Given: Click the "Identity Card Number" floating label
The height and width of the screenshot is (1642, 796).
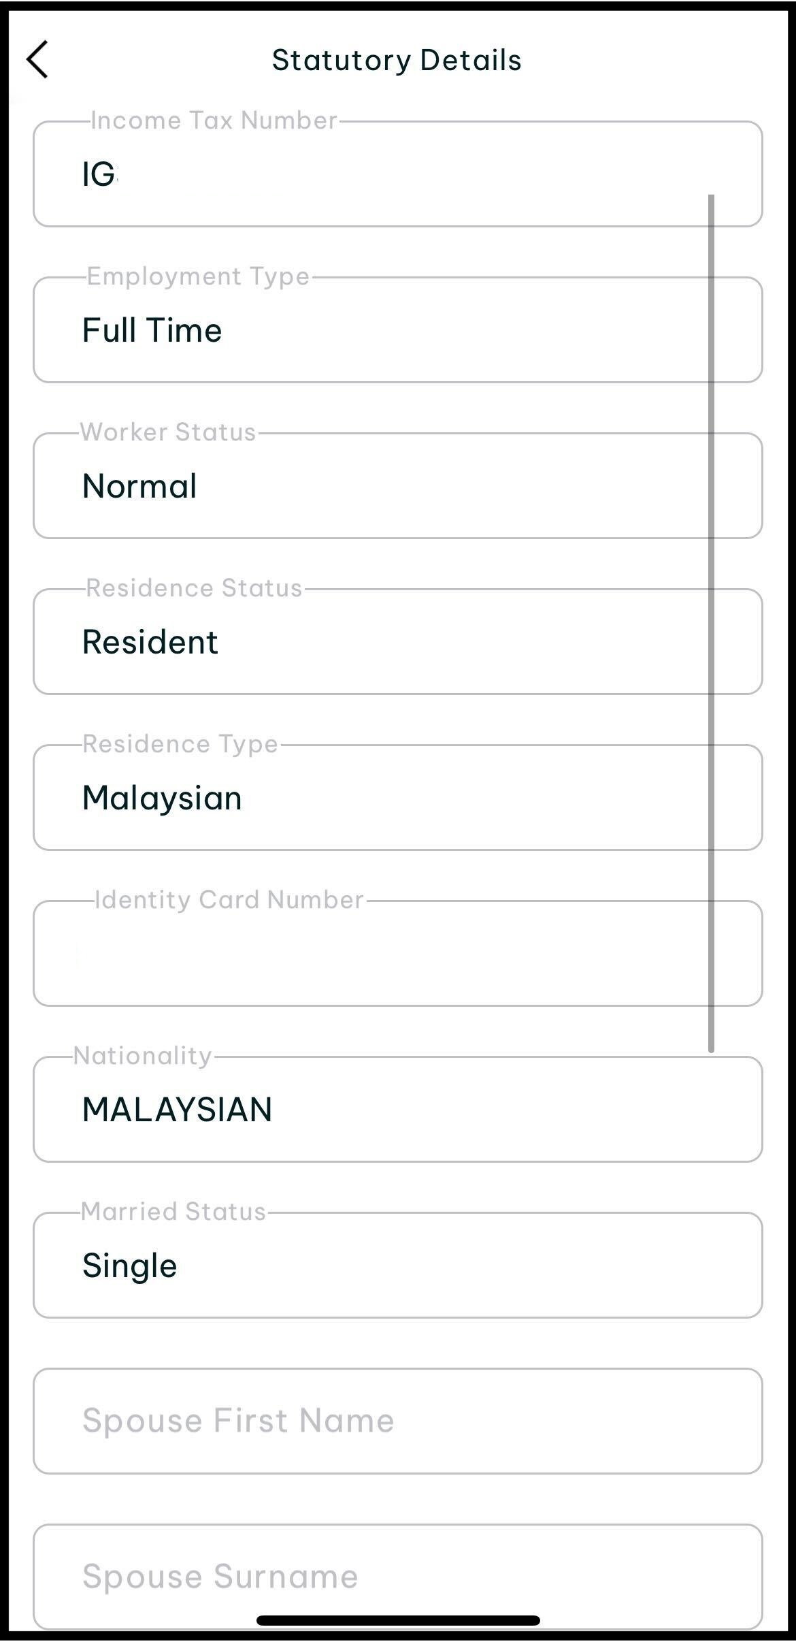Looking at the screenshot, I should pyautogui.click(x=229, y=900).
